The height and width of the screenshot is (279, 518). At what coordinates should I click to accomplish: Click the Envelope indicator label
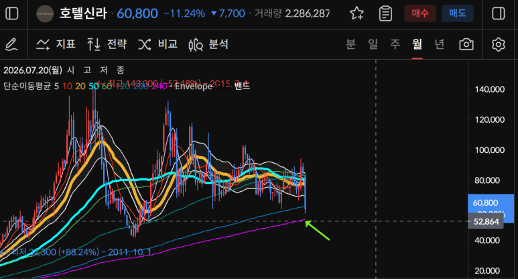tap(194, 87)
